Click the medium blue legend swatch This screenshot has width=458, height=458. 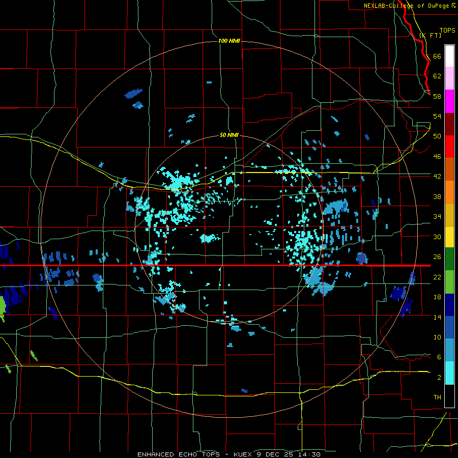(449, 327)
